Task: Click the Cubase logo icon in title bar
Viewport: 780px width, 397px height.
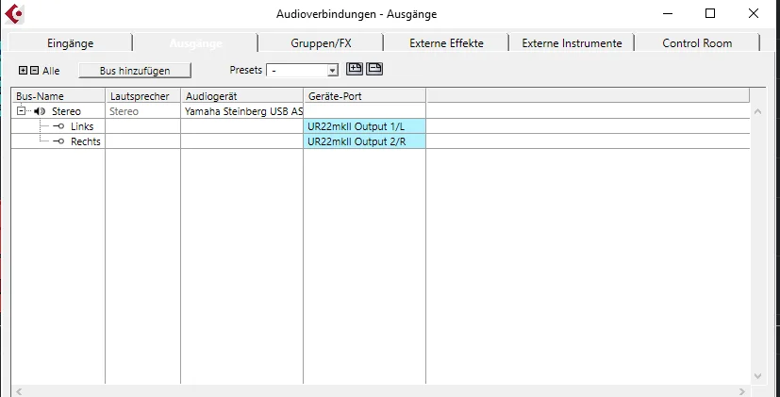Action: (x=14, y=14)
